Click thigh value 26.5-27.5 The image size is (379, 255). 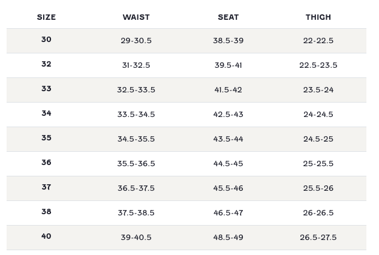coord(318,238)
